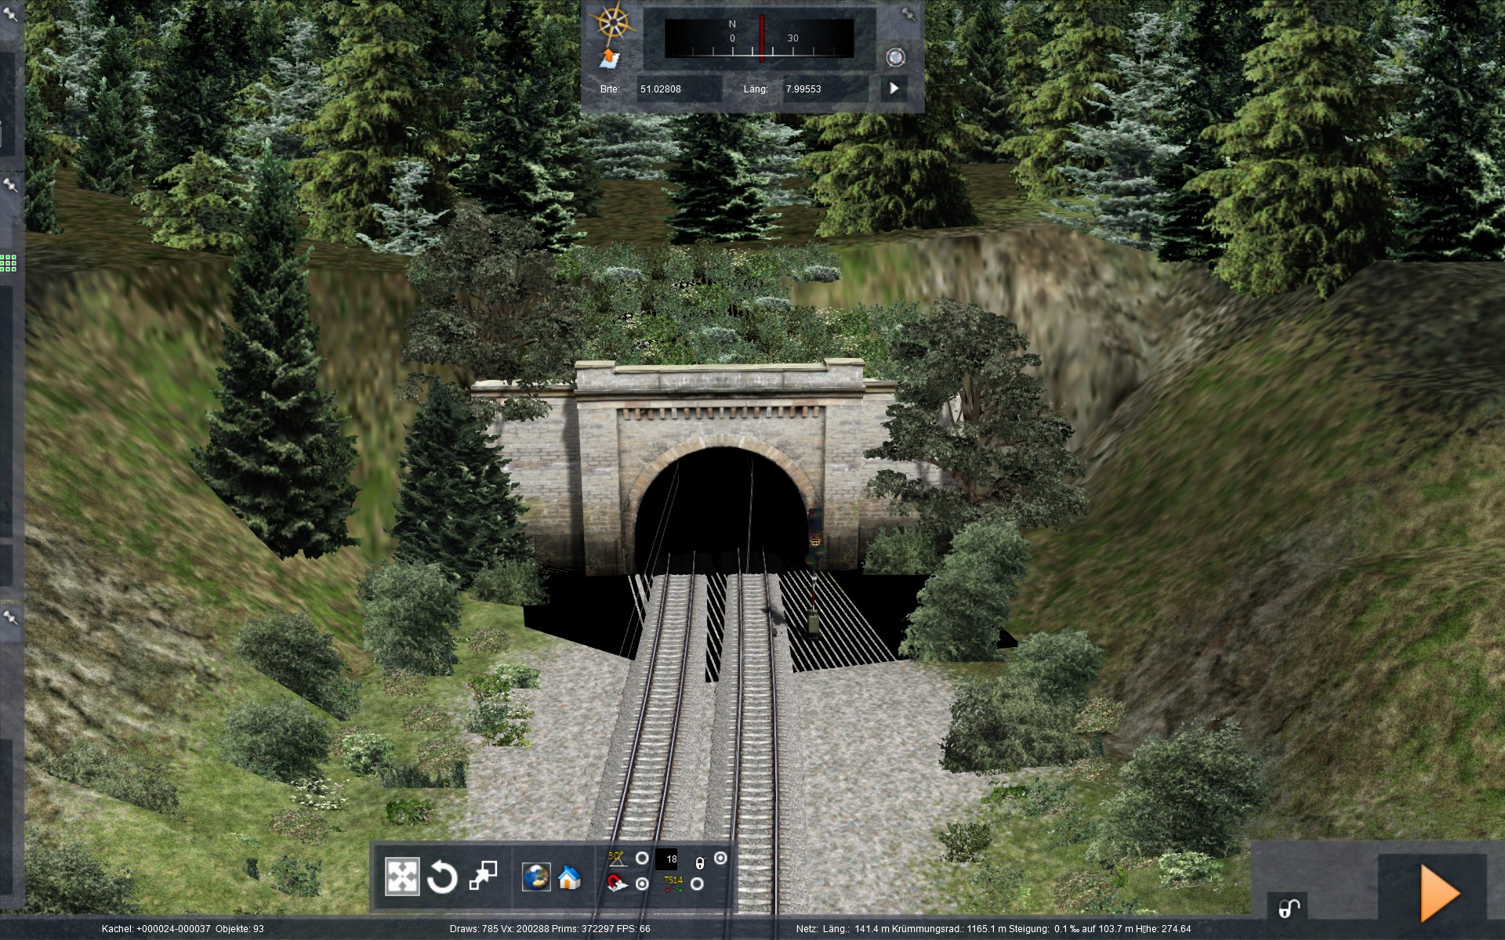Screen dimensions: 1505x940
Task: Toggle radio button next to 30° angle icon
Action: pos(642,859)
